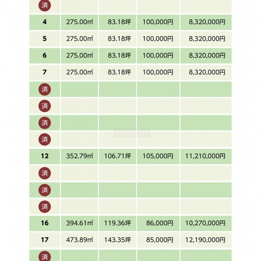The image size is (261, 261).
Task: Select lot number 17 row header
Action: tap(45, 240)
